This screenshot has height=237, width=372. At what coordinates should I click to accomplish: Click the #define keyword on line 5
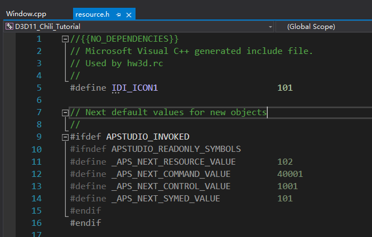click(88, 88)
